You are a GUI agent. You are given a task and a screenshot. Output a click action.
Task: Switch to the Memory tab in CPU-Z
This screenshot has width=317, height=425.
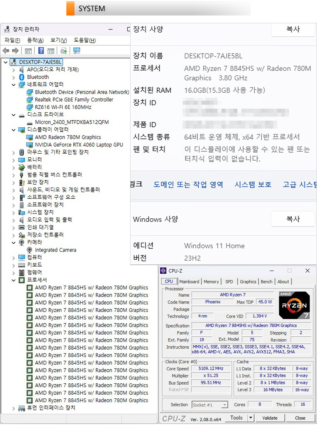[x=211, y=282]
